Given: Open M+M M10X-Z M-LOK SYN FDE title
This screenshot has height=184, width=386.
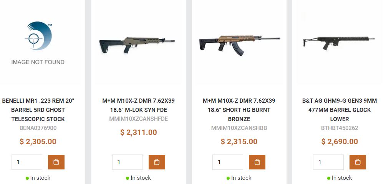Looking at the screenshot, I should point(138,105).
